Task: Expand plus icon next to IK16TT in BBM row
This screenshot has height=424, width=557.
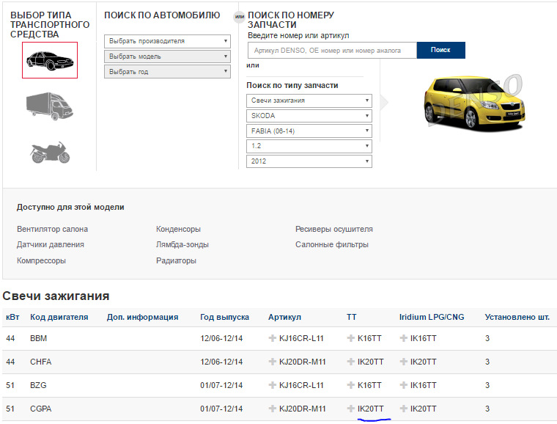Action: [x=403, y=338]
